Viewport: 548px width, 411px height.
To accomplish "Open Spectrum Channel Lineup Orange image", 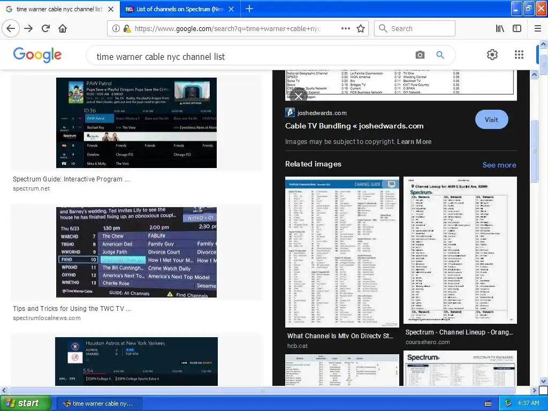I will 460,250.
